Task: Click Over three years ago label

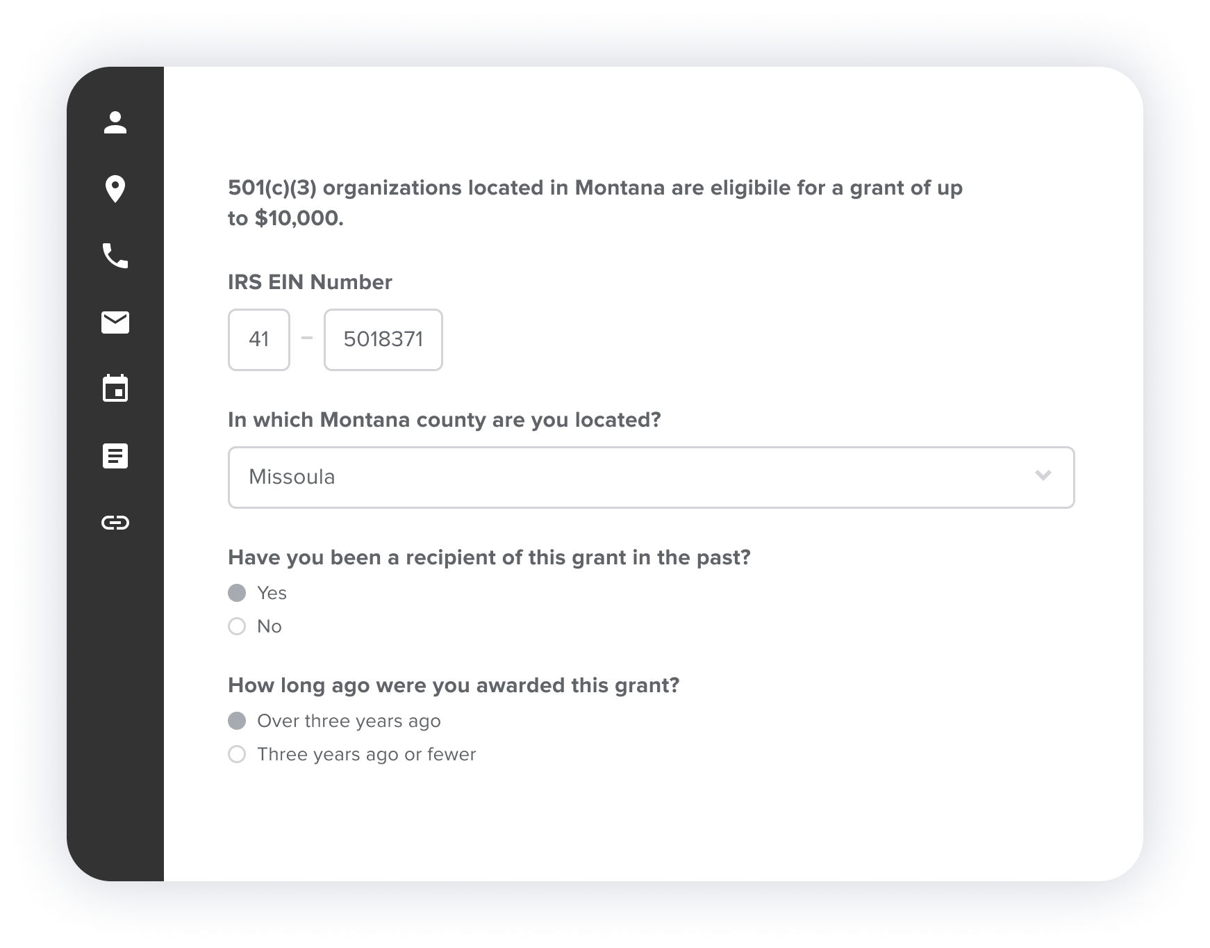Action: [x=349, y=721]
